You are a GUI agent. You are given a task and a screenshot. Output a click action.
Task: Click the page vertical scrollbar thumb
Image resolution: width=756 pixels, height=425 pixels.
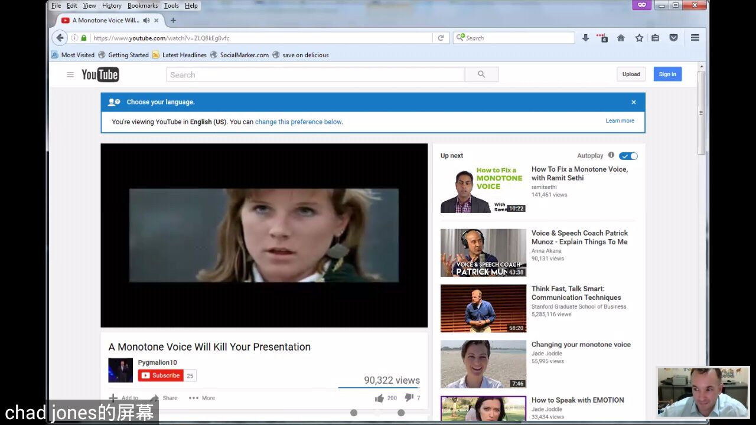click(x=701, y=112)
